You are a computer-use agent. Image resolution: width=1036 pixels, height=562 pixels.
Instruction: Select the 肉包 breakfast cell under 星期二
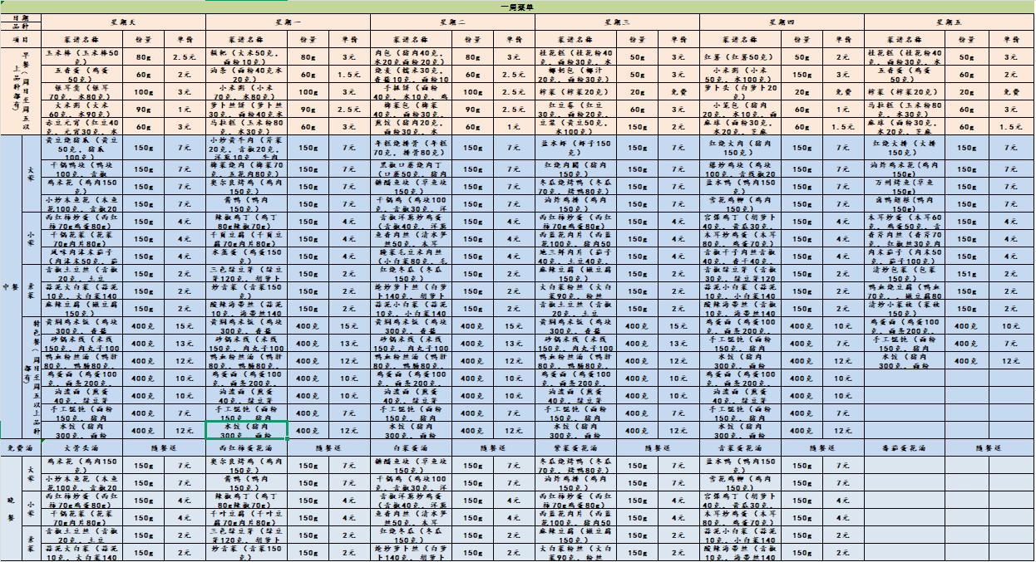coord(412,56)
